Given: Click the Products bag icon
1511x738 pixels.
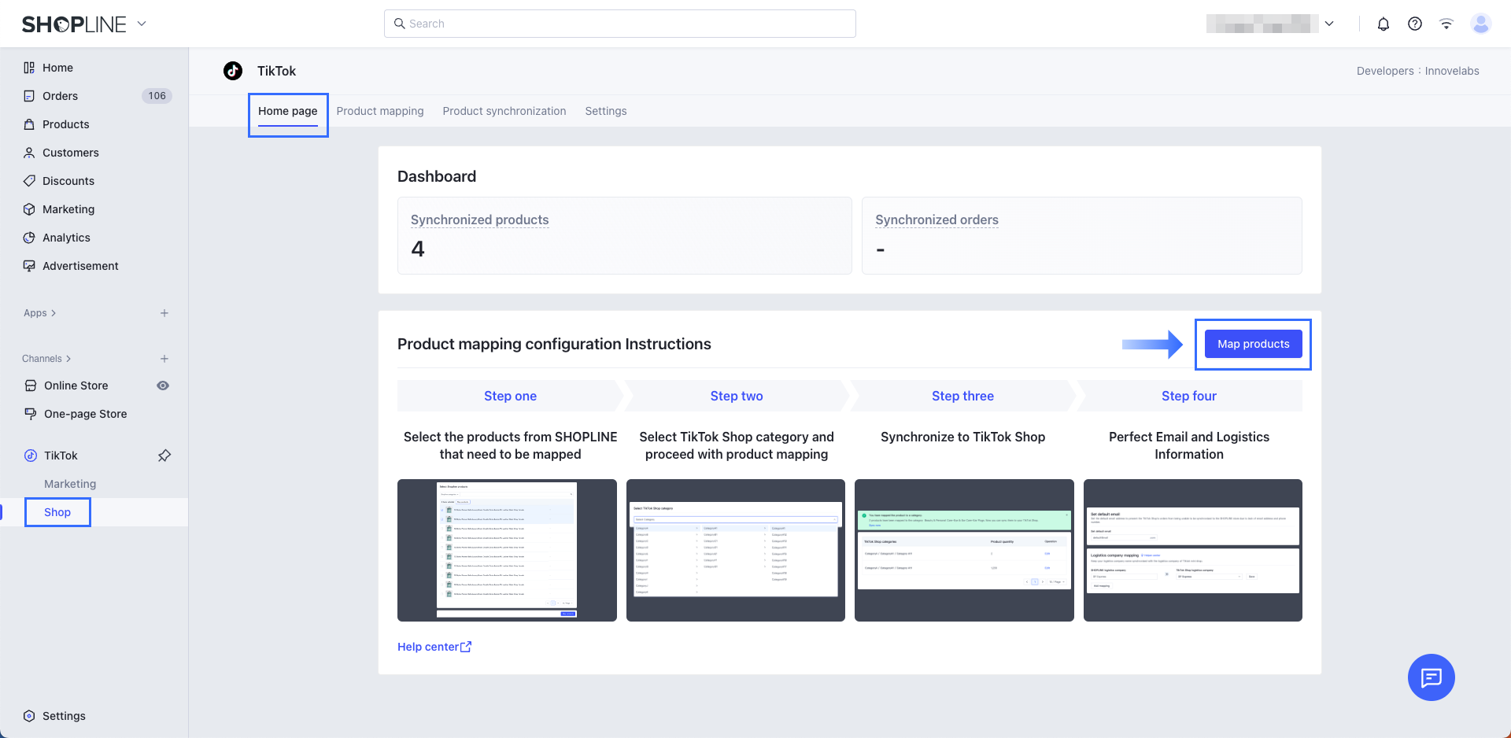Looking at the screenshot, I should (x=29, y=124).
